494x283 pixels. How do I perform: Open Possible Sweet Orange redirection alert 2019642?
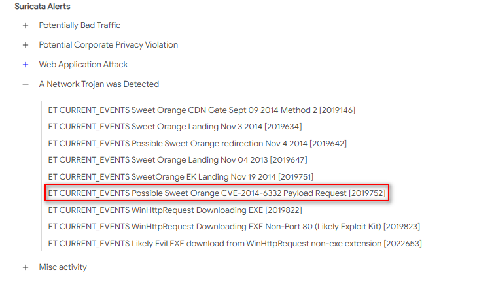coord(197,144)
